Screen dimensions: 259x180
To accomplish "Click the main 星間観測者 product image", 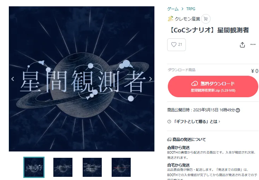I will point(82,79).
